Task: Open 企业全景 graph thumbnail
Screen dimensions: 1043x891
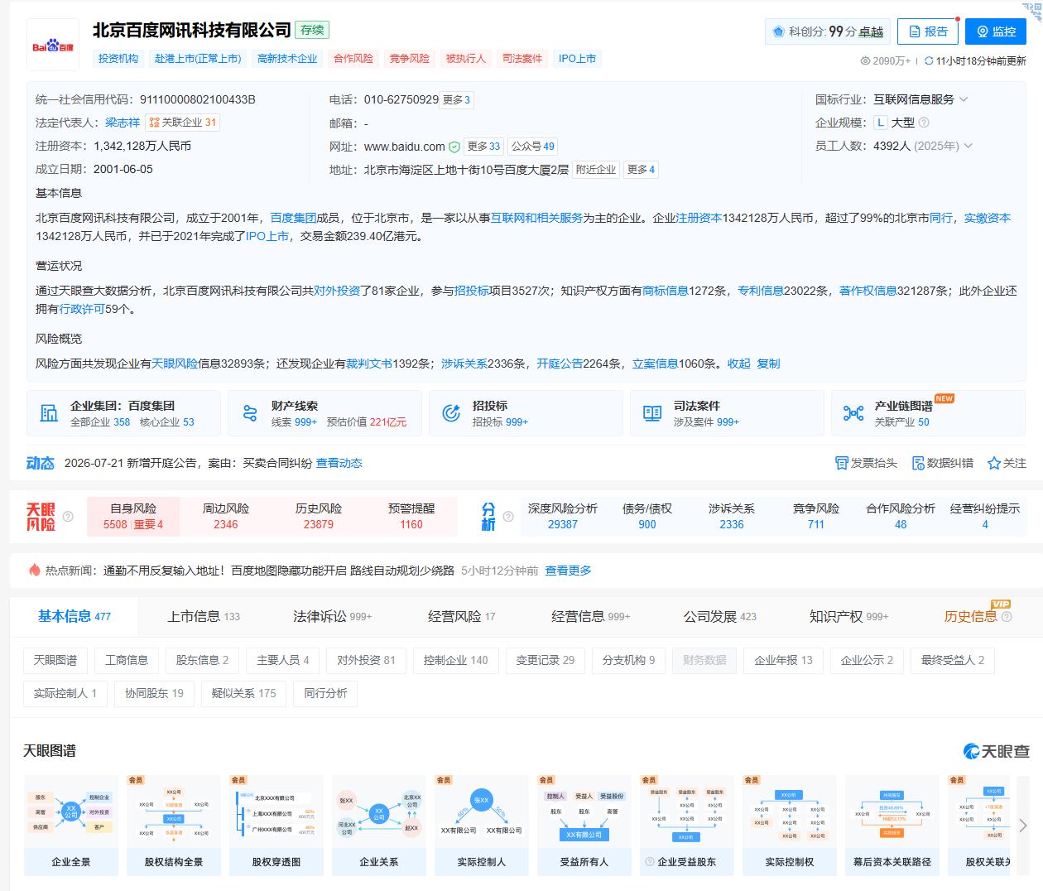Action: (71, 826)
